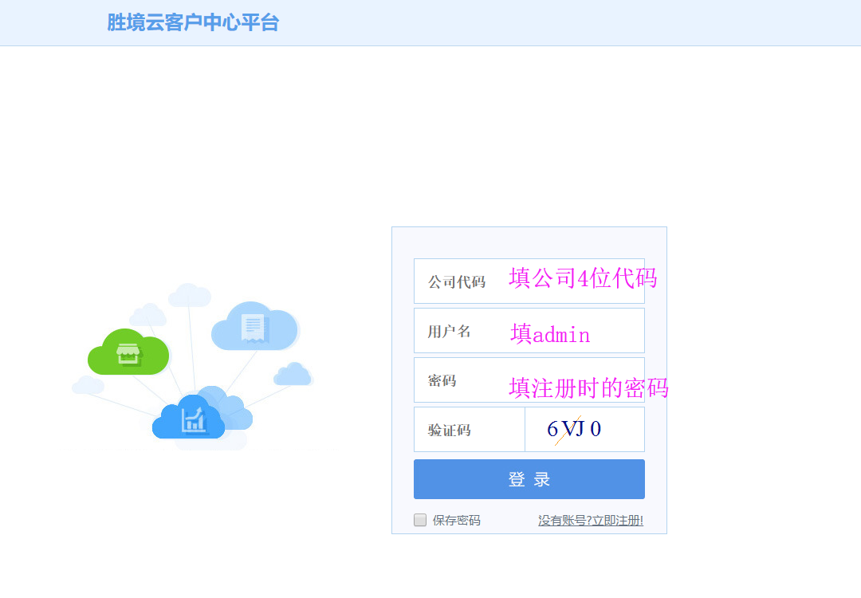
Task: Click the topmost small white cloud
Action: (x=190, y=295)
